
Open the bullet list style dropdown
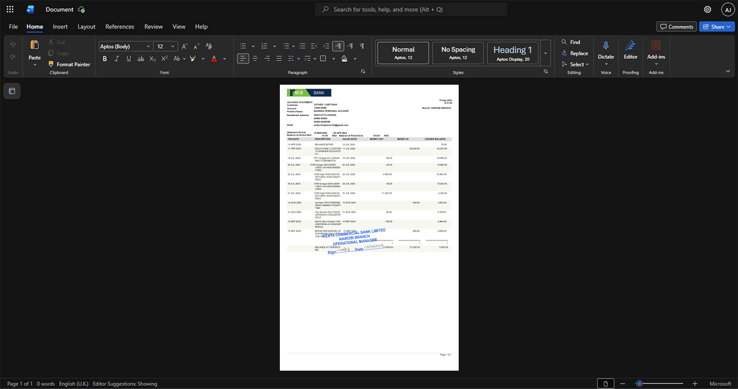(x=253, y=46)
